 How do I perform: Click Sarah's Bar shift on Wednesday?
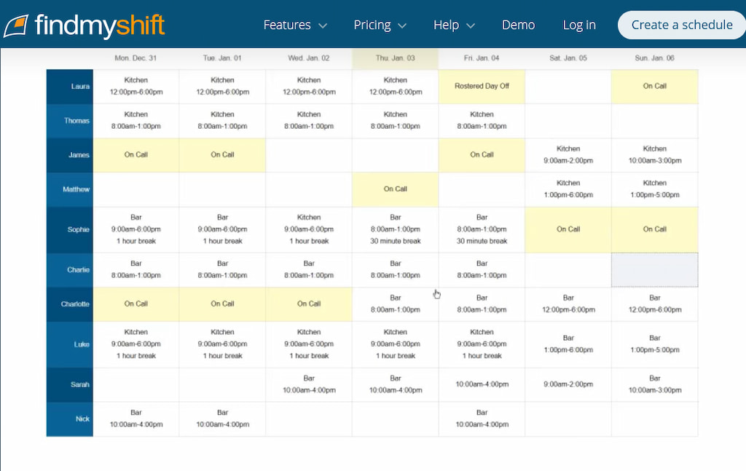[308, 384]
